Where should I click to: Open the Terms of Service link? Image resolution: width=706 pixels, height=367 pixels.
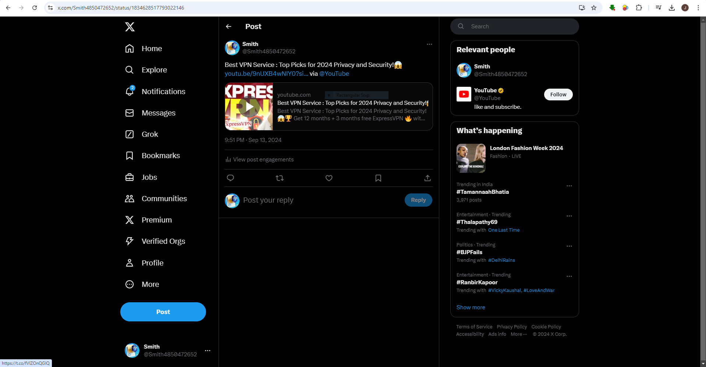point(474,327)
